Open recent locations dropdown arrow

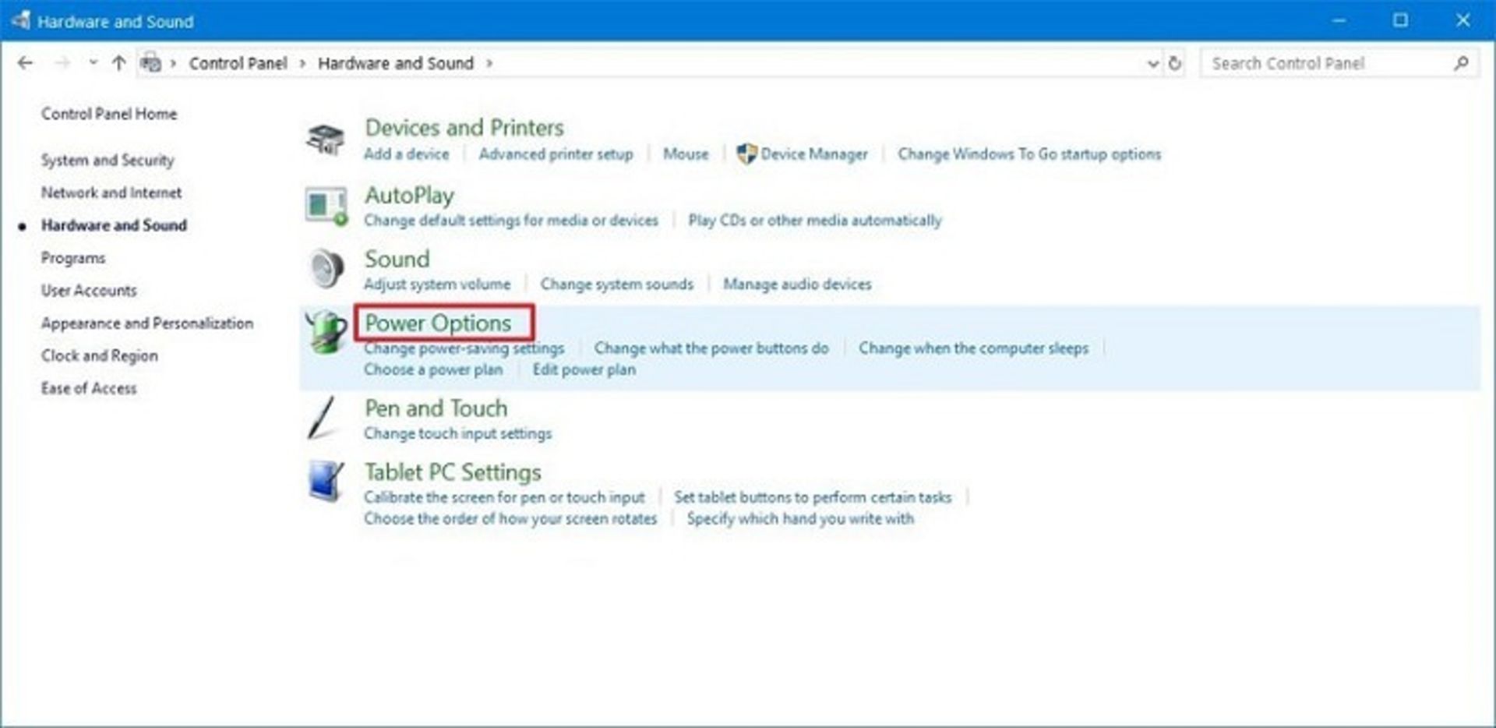pyautogui.click(x=93, y=64)
